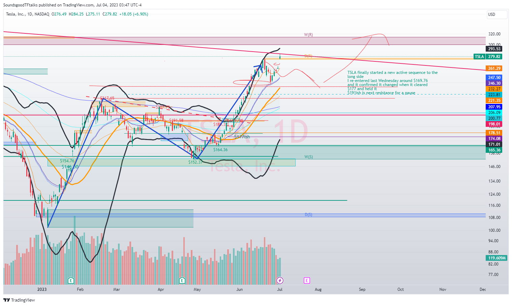Click the Feb label on time axis

[x=80, y=289]
